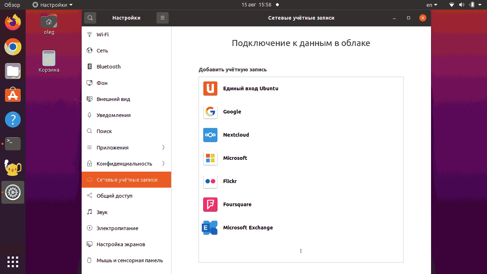Select the Flickr label text
The width and height of the screenshot is (487, 274).
coord(230,181)
